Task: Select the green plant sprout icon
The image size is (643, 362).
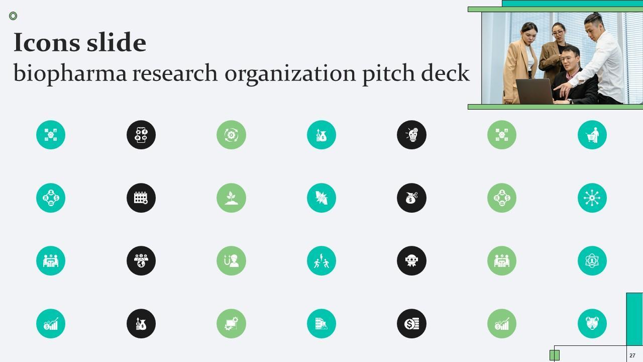Action: [x=231, y=198]
